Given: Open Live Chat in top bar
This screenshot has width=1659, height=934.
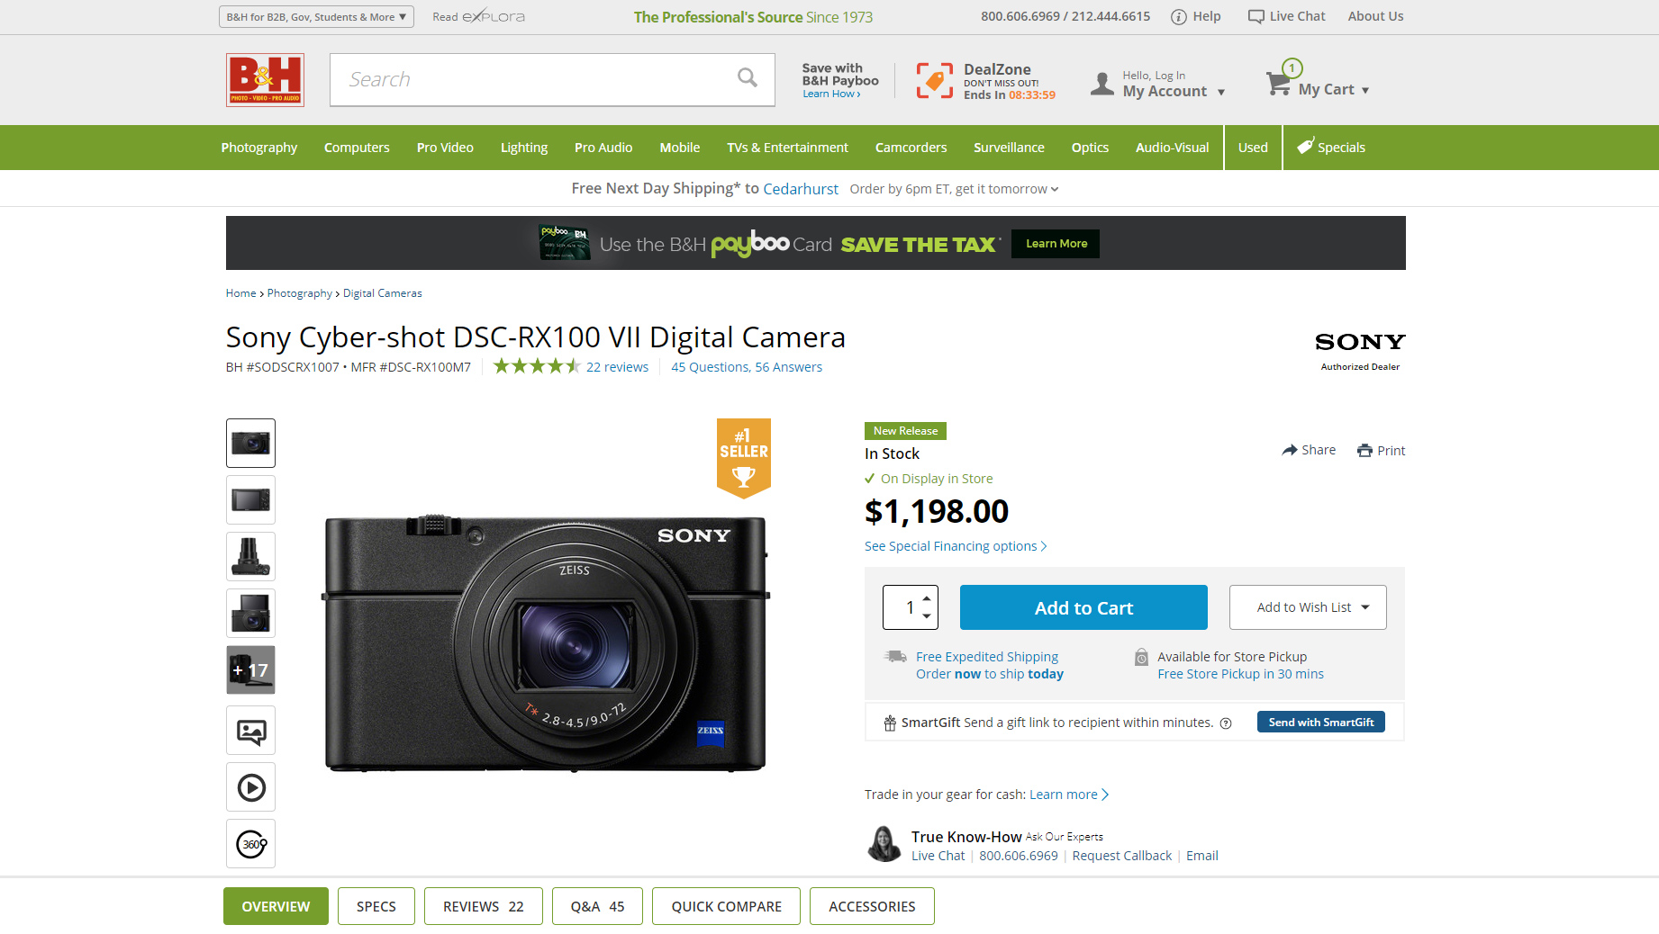Looking at the screenshot, I should point(1286,16).
